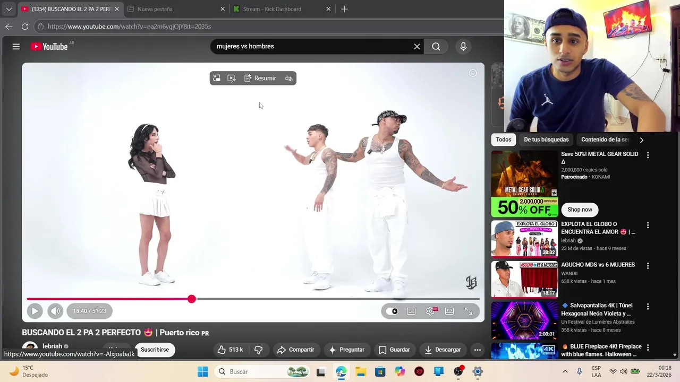Go to the YouTube home logo
This screenshot has height=382, width=680.
(x=49, y=47)
